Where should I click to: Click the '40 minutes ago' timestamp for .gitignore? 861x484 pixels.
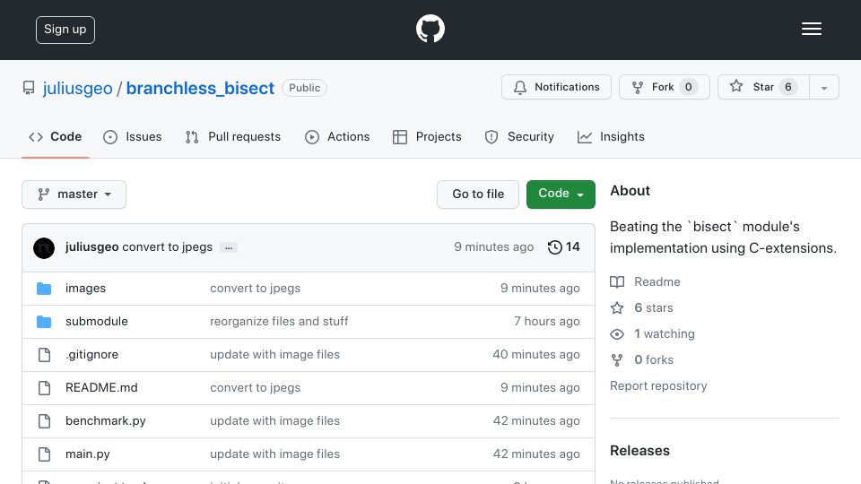[536, 355]
